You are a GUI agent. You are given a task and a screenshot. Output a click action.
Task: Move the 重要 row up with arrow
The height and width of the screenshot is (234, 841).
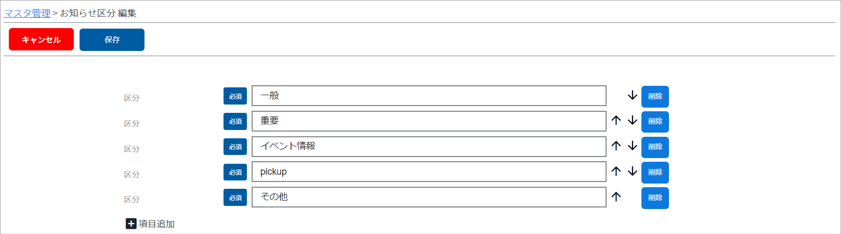616,121
